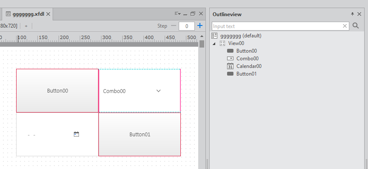Select Button00 on the design canvas
368x169 pixels.
pyautogui.click(x=57, y=90)
